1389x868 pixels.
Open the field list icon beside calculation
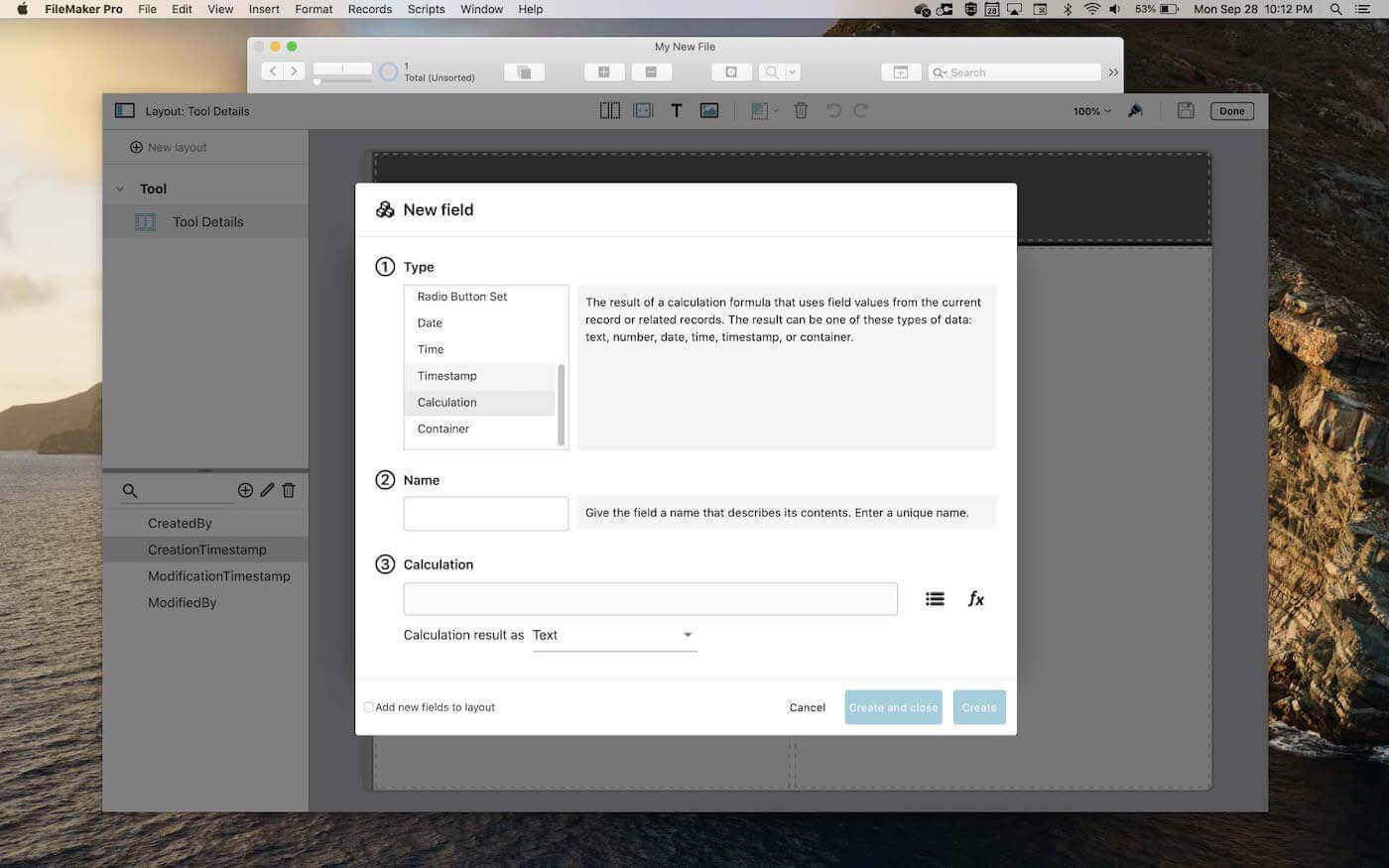point(935,599)
